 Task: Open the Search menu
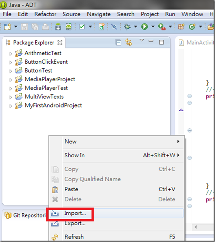(125, 14)
